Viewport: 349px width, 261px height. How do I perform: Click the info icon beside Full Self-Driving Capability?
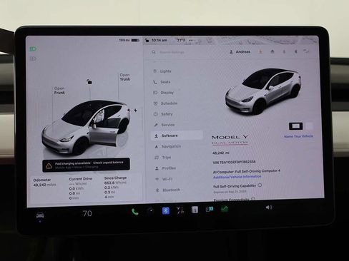(260, 185)
